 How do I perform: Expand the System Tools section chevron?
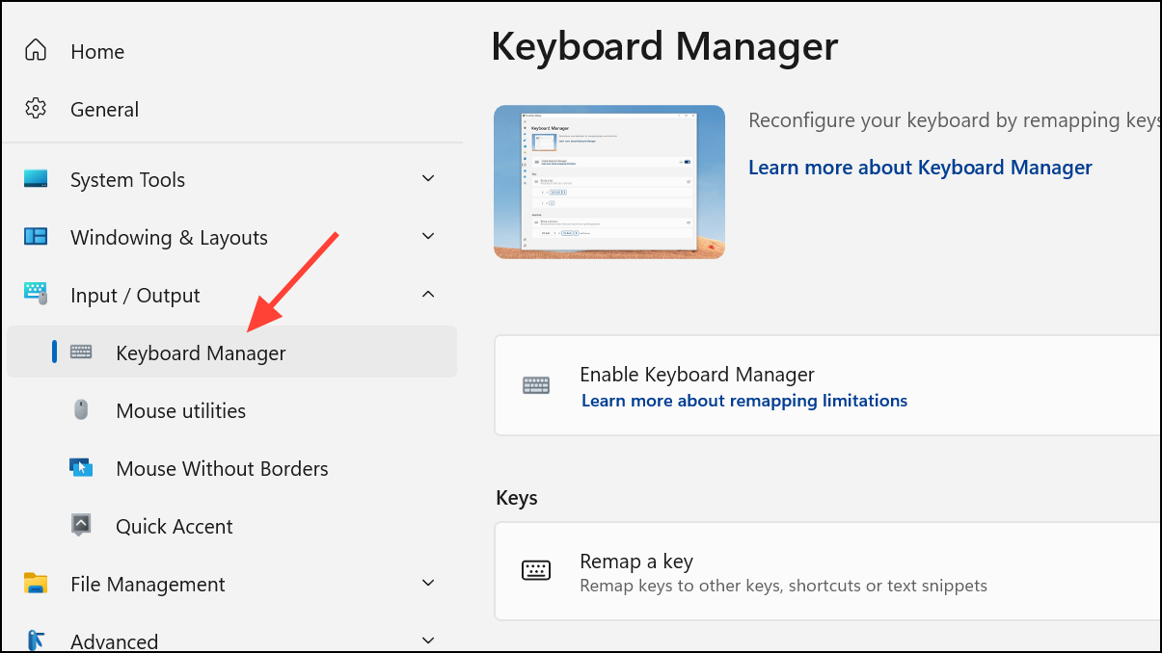pyautogui.click(x=429, y=179)
